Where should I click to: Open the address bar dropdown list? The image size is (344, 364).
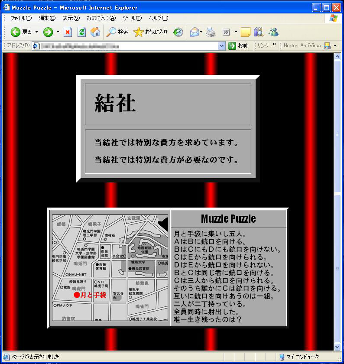point(222,45)
